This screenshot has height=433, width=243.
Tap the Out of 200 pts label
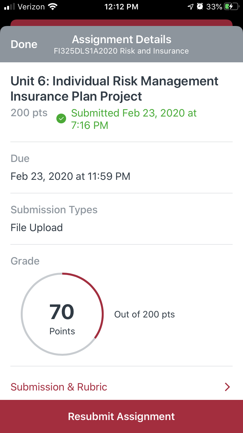click(x=145, y=315)
